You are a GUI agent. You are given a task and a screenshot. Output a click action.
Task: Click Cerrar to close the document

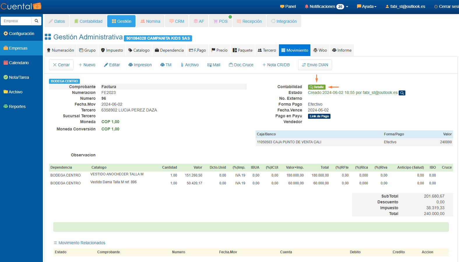pyautogui.click(x=61, y=65)
